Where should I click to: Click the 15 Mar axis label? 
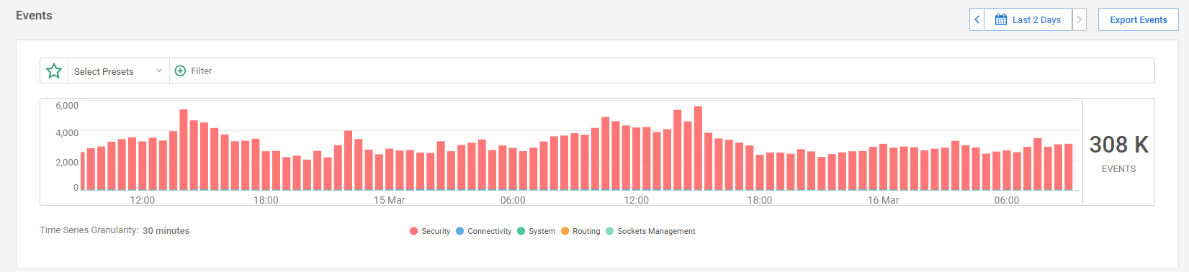(x=389, y=200)
